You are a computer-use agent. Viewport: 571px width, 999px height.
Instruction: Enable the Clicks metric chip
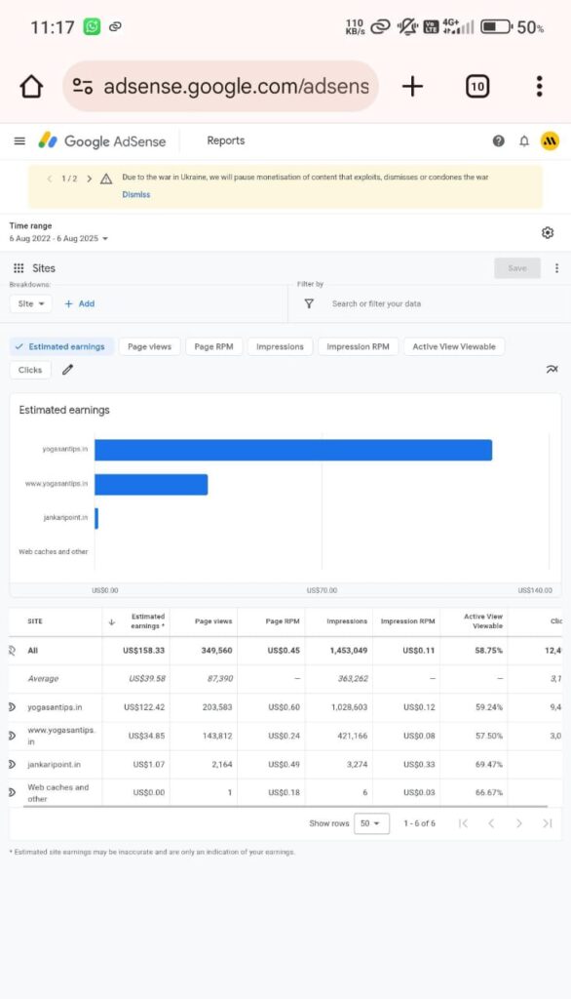point(30,370)
